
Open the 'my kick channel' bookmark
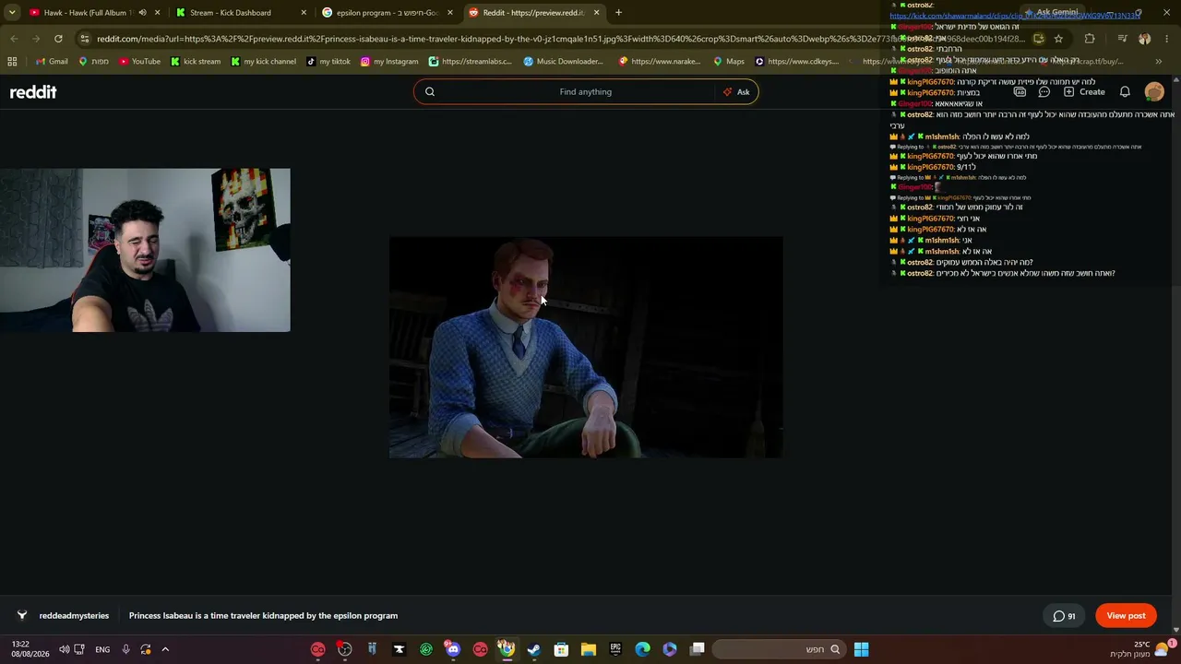tap(264, 62)
